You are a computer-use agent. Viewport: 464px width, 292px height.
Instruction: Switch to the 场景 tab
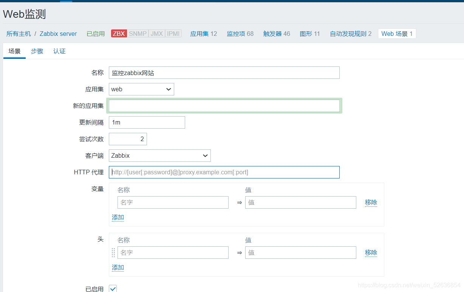(x=14, y=51)
